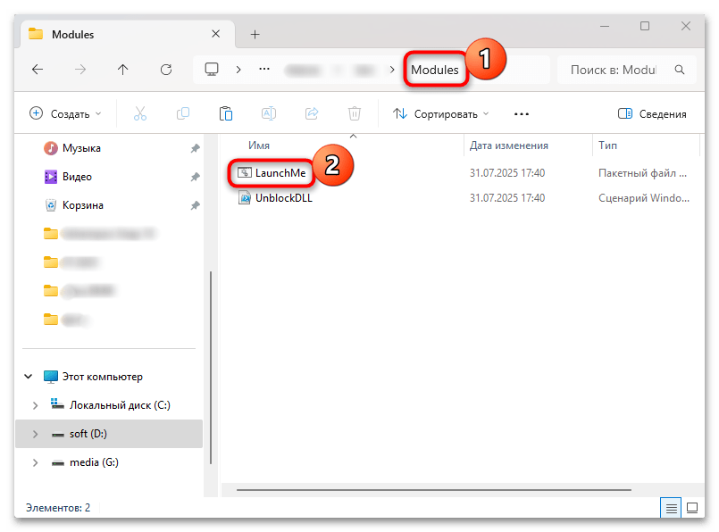Collapse the Этот компьютер tree node
Screen dimensions: 719x532
(x=29, y=377)
